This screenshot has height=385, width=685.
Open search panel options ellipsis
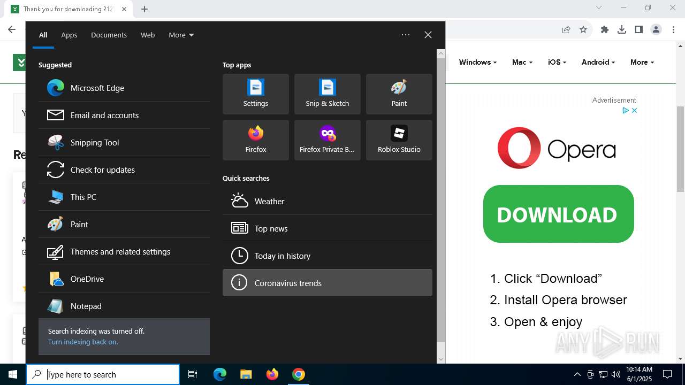(406, 35)
